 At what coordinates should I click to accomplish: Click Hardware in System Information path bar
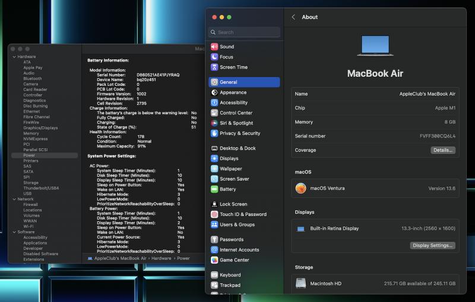click(161, 259)
